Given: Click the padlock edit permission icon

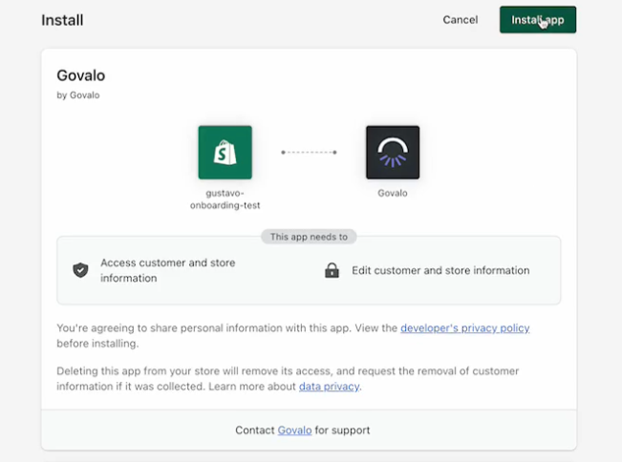Looking at the screenshot, I should coord(332,270).
